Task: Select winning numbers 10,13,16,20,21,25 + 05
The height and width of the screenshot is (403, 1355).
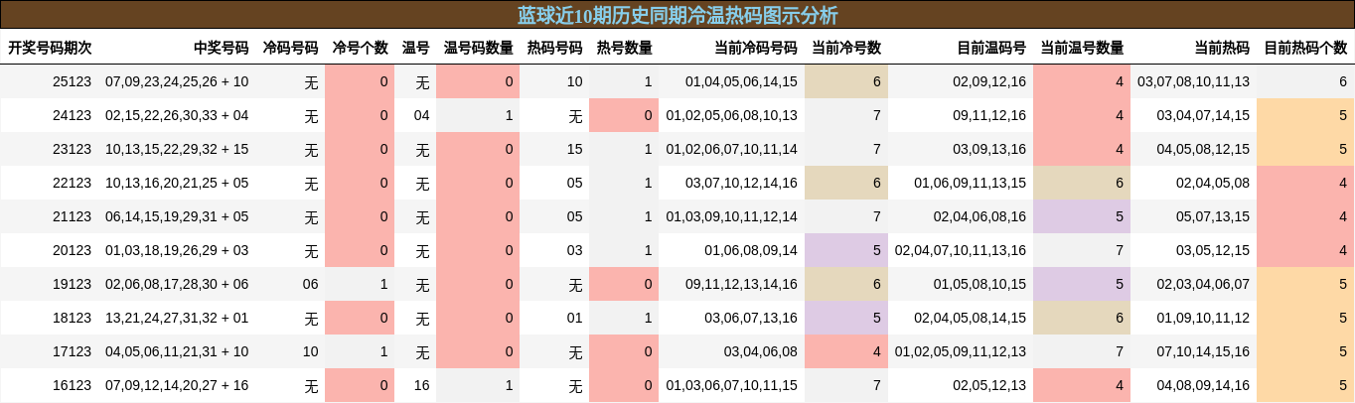Action: 177,183
